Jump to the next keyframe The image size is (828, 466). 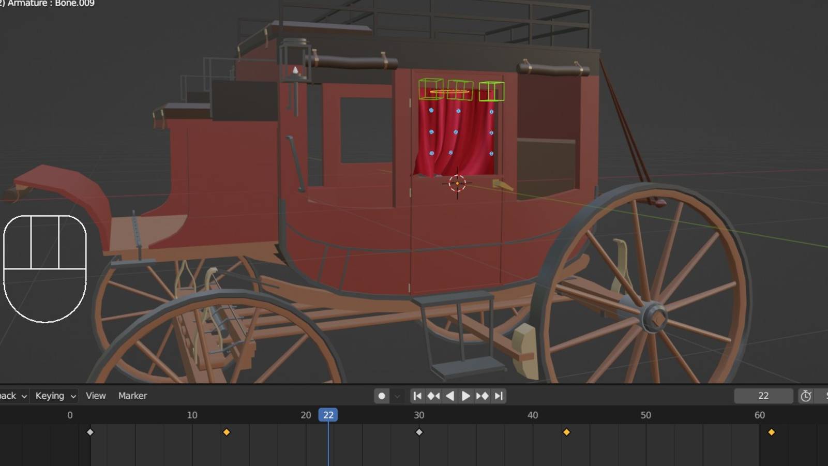click(x=482, y=396)
